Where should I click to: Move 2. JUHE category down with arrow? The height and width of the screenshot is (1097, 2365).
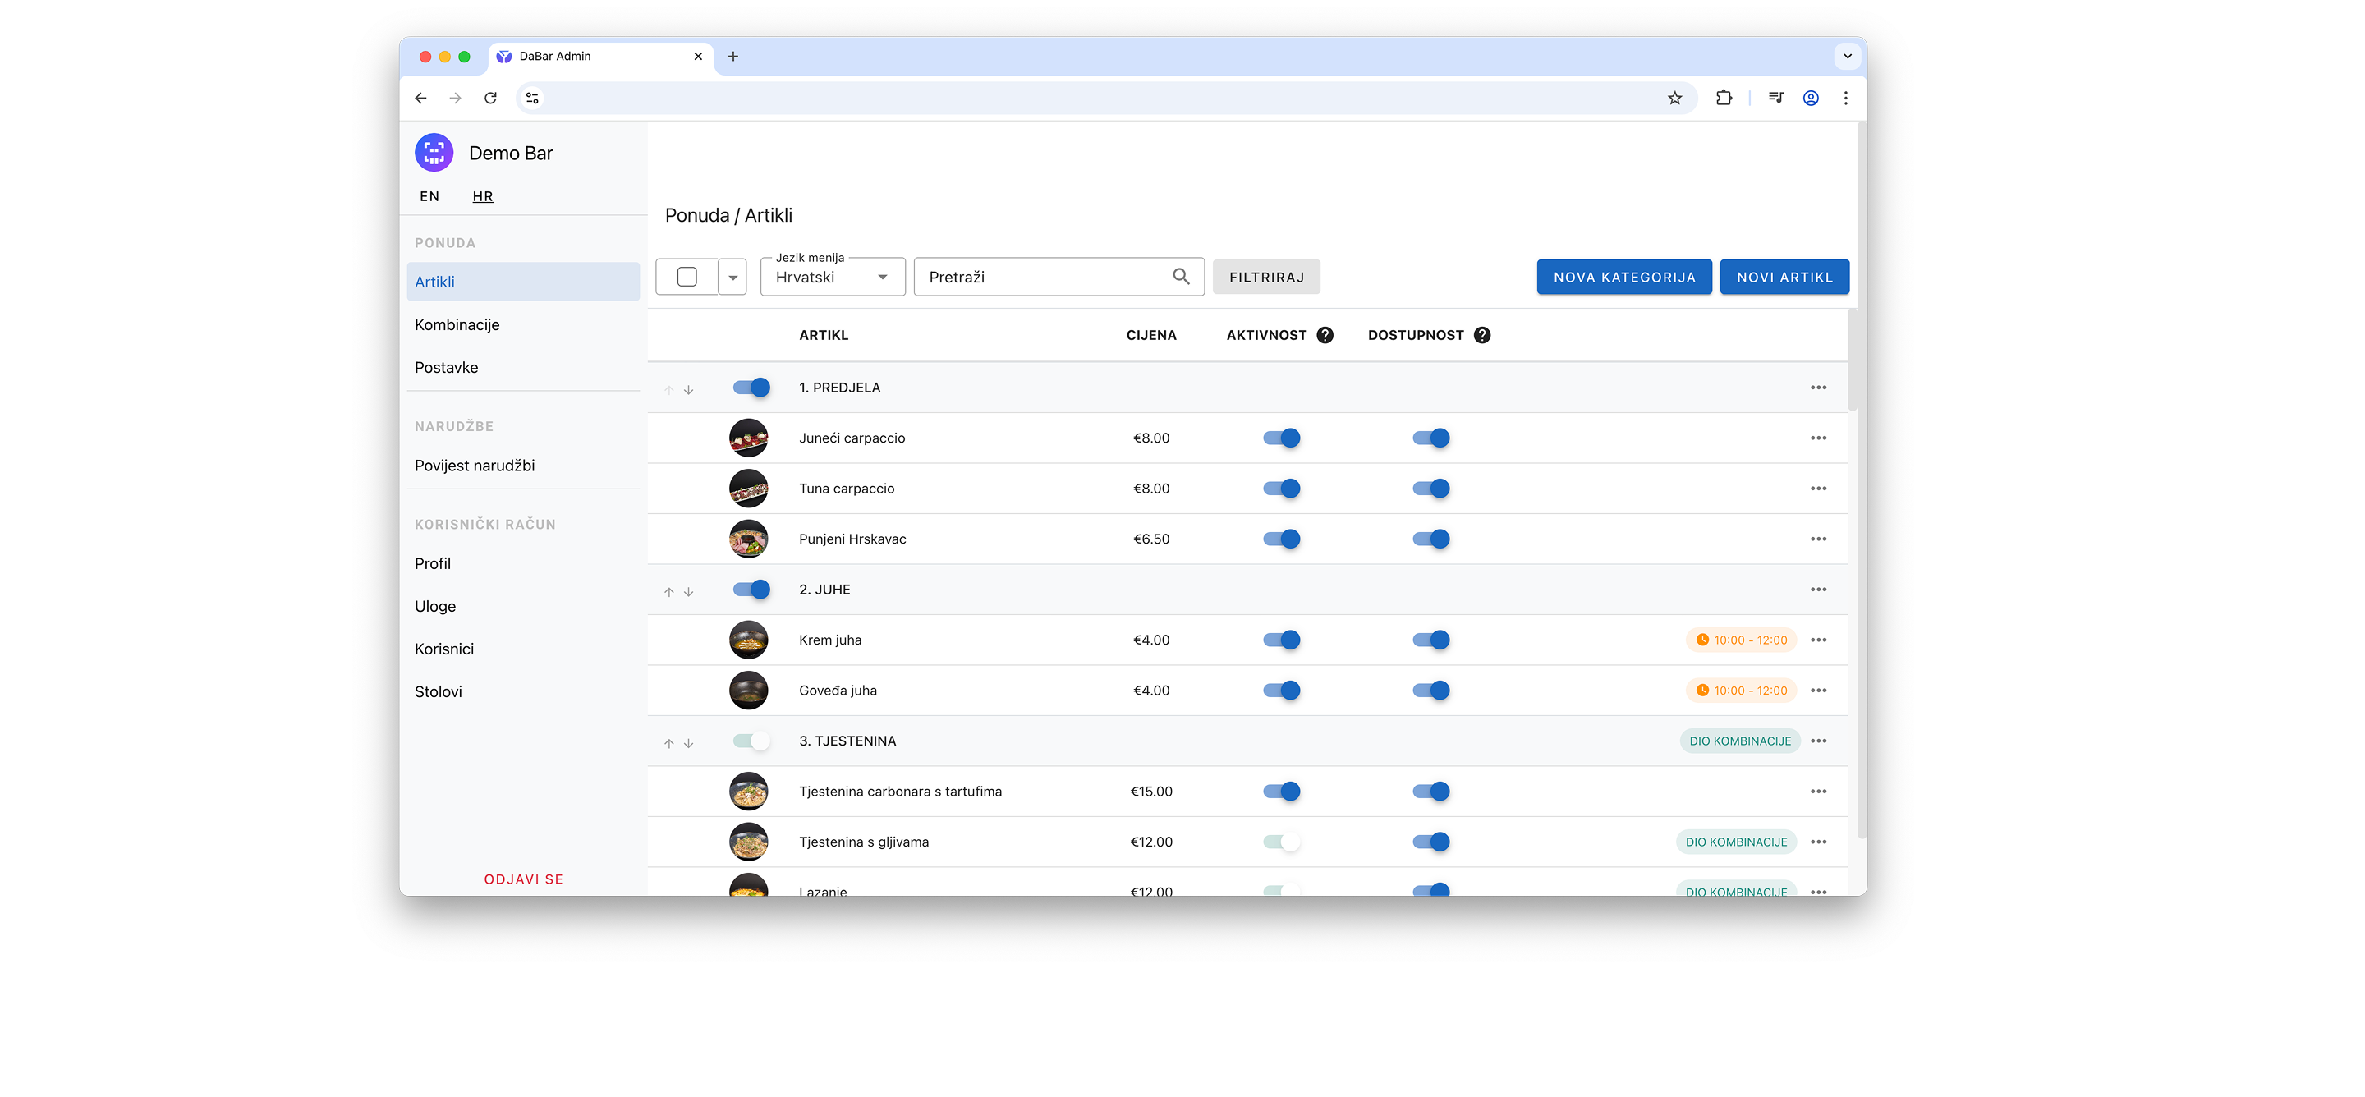pyautogui.click(x=689, y=592)
